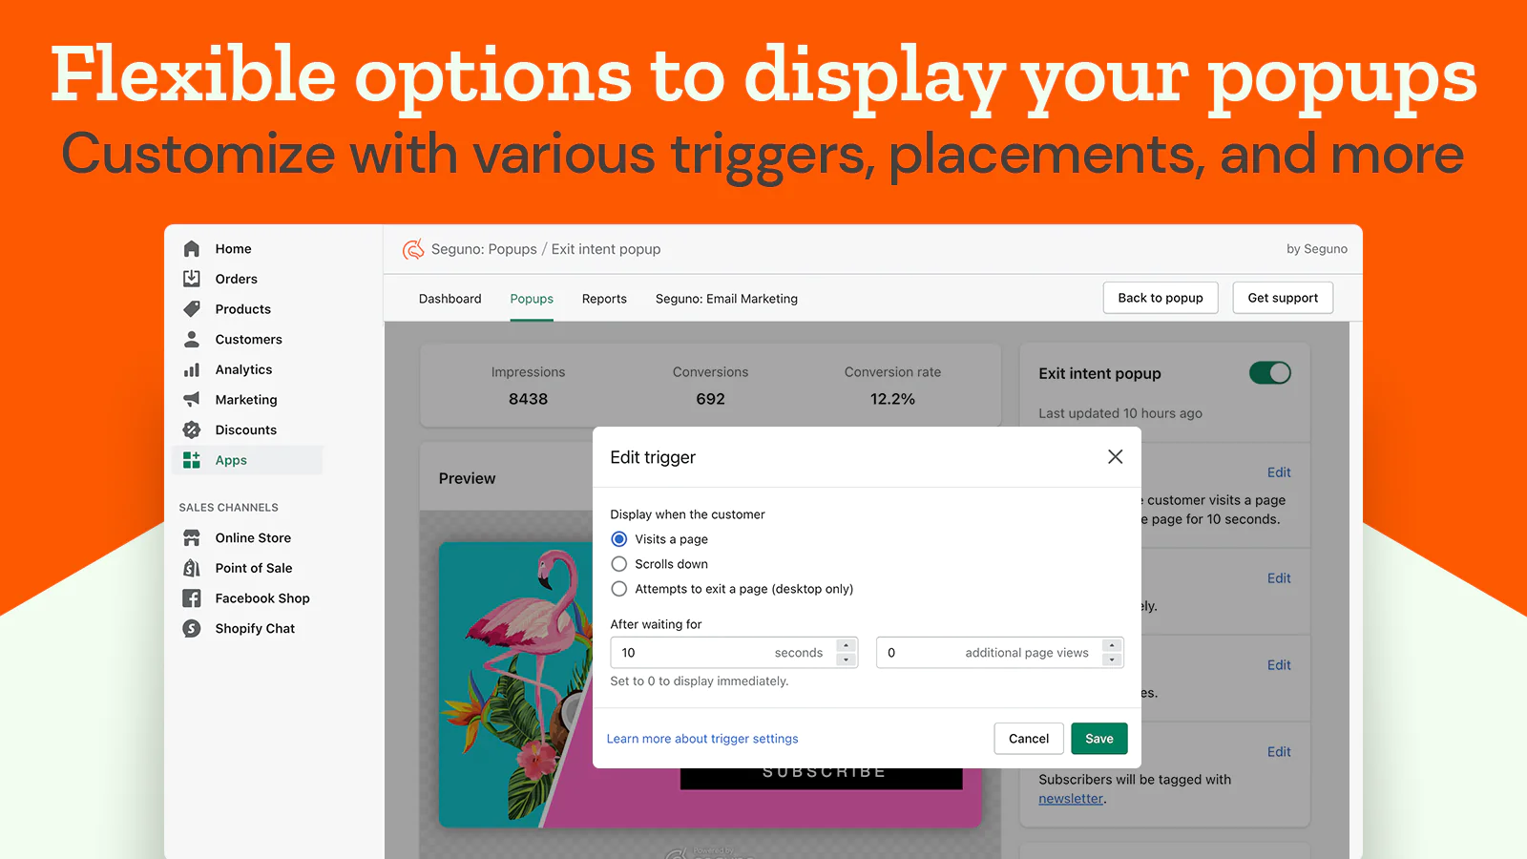Increase seconds value with up arrow
1527x859 pixels.
[846, 646]
